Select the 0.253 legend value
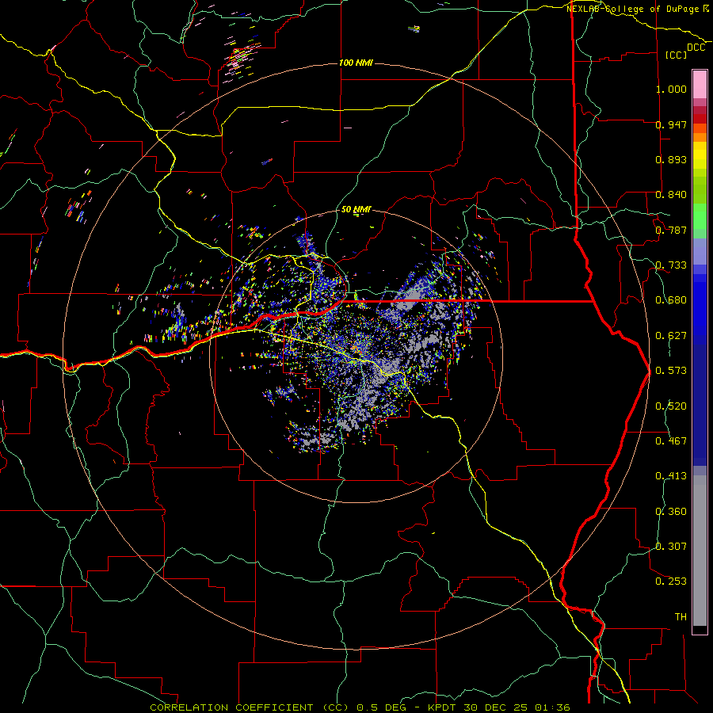Screen dimensions: 713x713 point(671,581)
